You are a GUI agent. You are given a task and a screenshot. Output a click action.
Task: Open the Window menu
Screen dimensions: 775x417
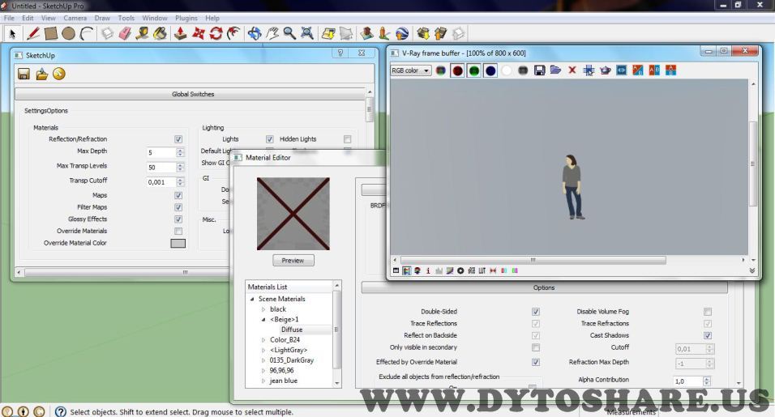155,18
